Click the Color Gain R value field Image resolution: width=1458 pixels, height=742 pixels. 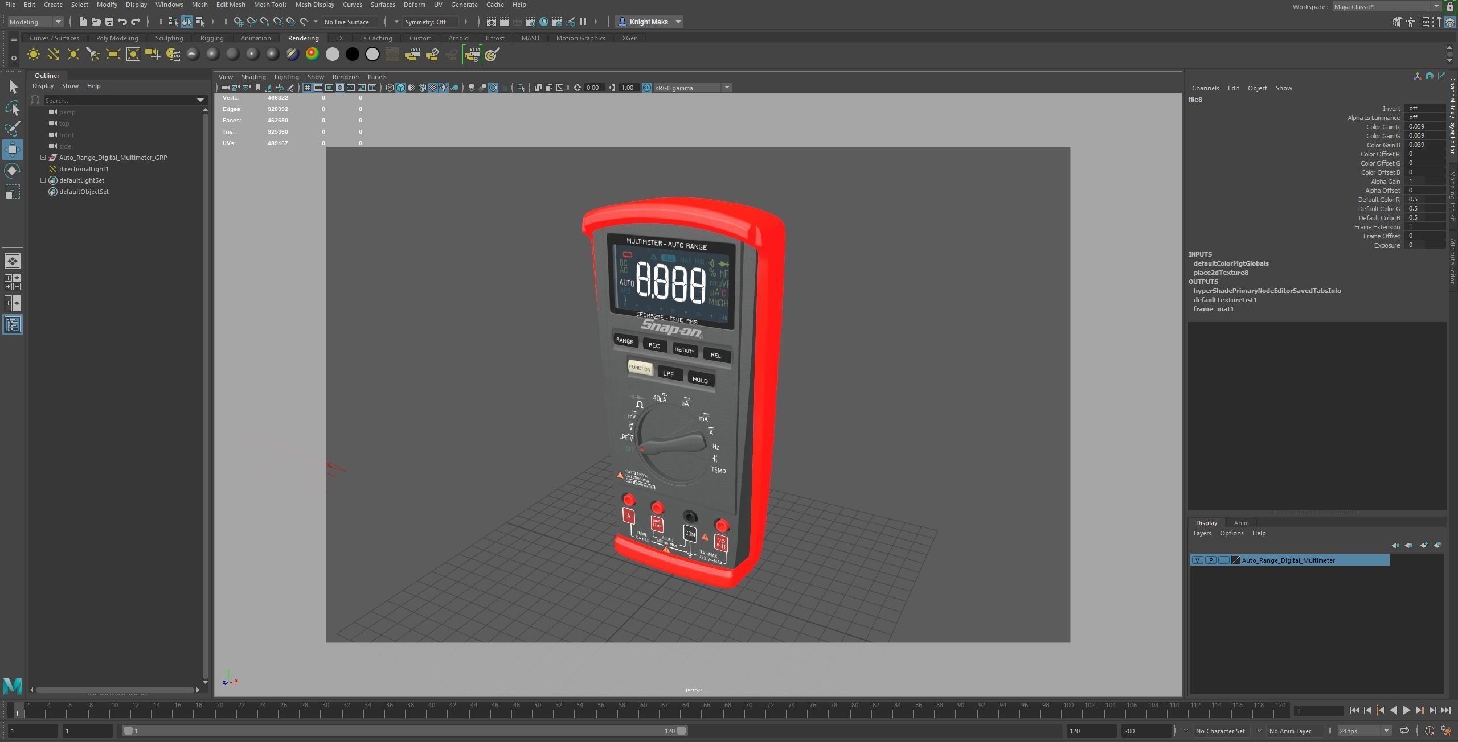(x=1425, y=127)
